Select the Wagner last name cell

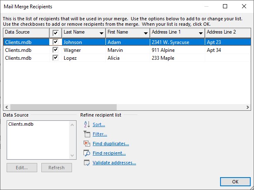click(x=84, y=50)
